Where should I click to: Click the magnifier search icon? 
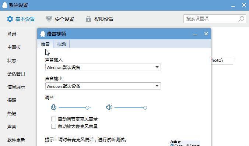(241, 19)
